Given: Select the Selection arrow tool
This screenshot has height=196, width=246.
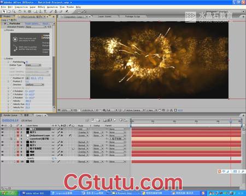Looking at the screenshot, I should 4,11.
